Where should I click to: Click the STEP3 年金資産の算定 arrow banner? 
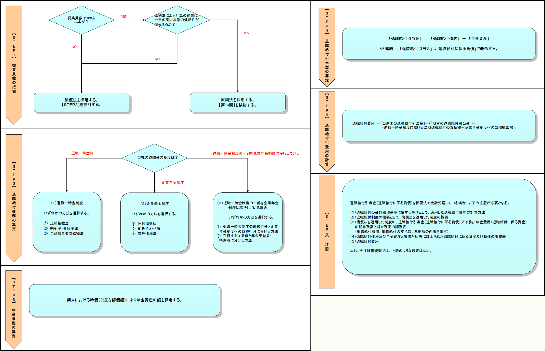tap(14, 309)
